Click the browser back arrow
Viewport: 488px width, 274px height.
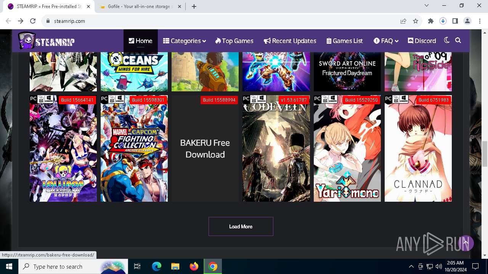pos(8,21)
